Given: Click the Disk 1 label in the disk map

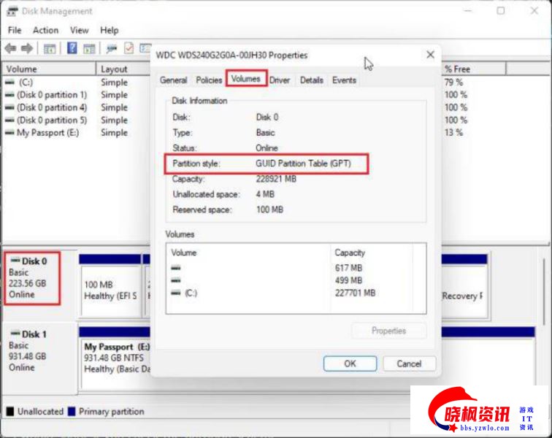Looking at the screenshot, I should coord(34,334).
